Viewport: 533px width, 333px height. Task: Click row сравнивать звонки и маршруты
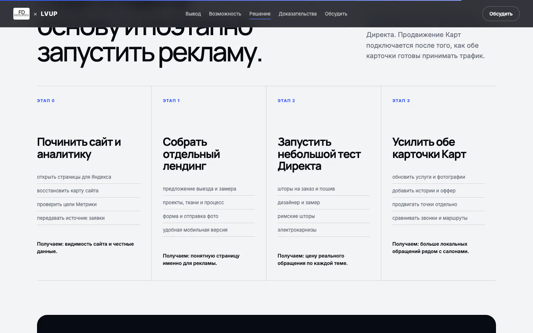tap(438, 218)
